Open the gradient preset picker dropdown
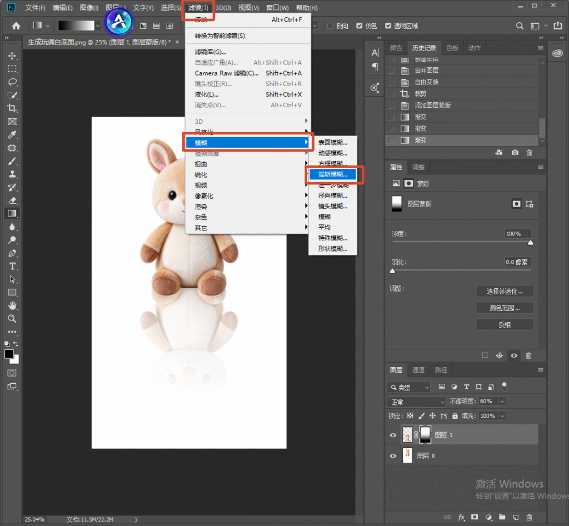Viewport: 569px width, 526px height. tap(98, 26)
